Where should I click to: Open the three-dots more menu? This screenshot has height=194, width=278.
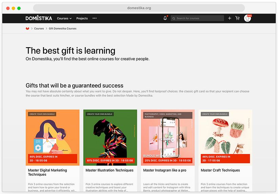(95, 18)
